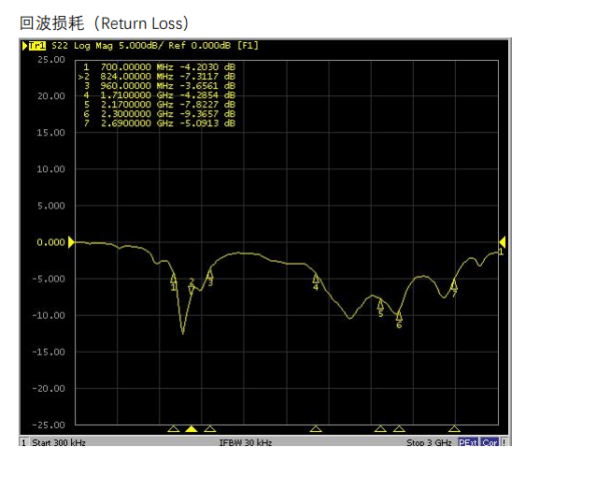
Task: Select marker 6 at 2.3 GHz
Action: [x=399, y=316]
